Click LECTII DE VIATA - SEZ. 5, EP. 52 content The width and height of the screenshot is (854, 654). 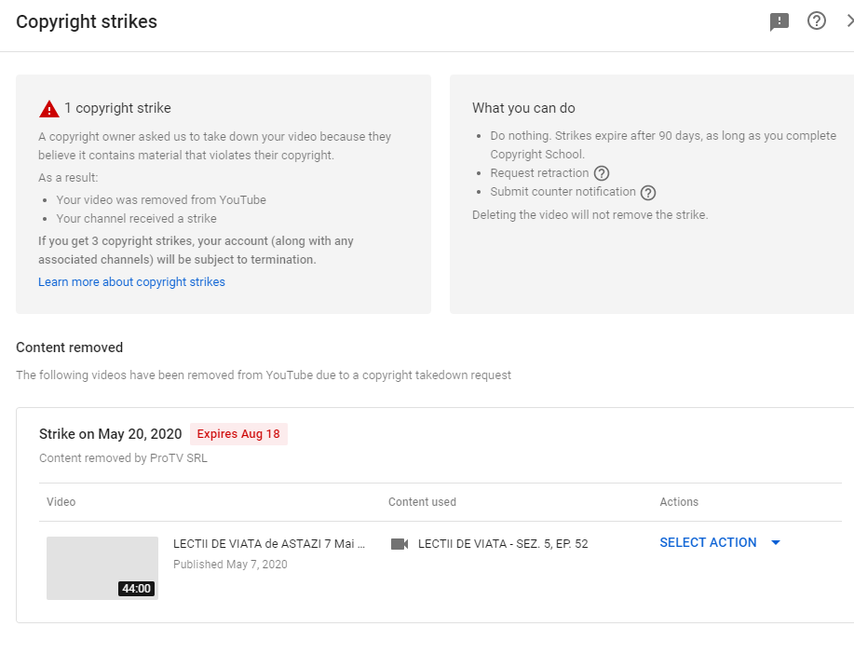(x=503, y=544)
